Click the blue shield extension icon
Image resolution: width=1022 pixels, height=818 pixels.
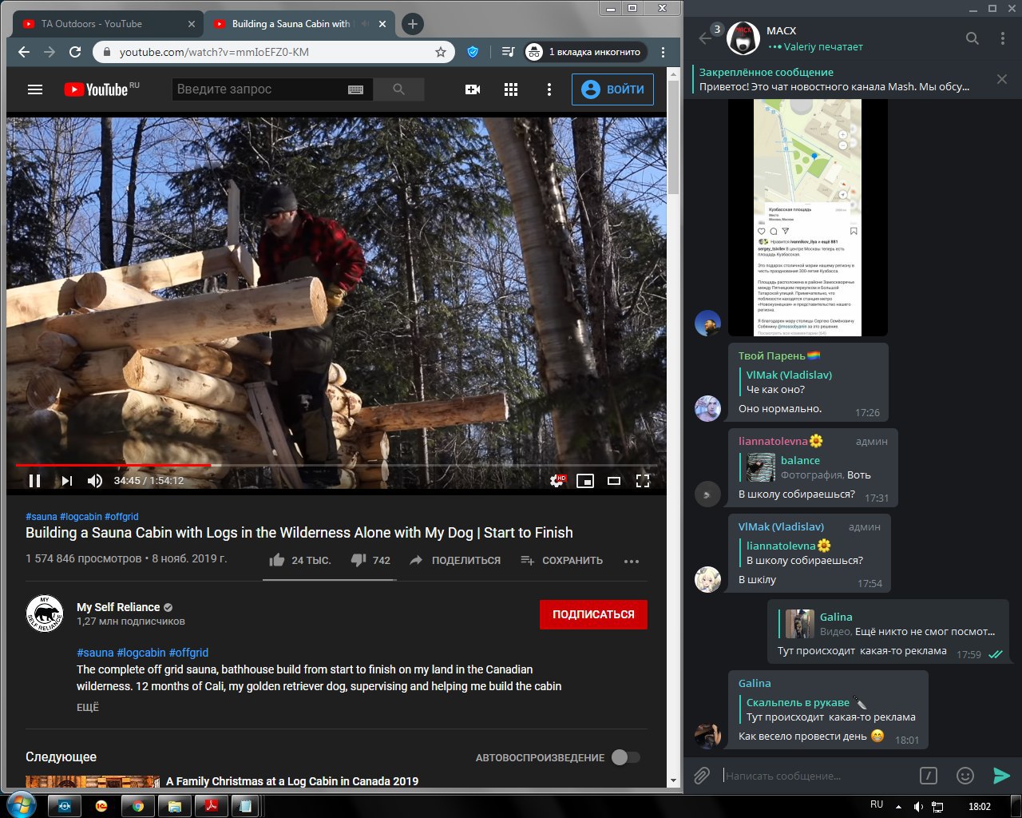click(473, 52)
